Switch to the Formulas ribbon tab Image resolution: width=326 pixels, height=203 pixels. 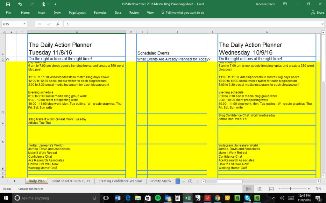click(x=100, y=13)
